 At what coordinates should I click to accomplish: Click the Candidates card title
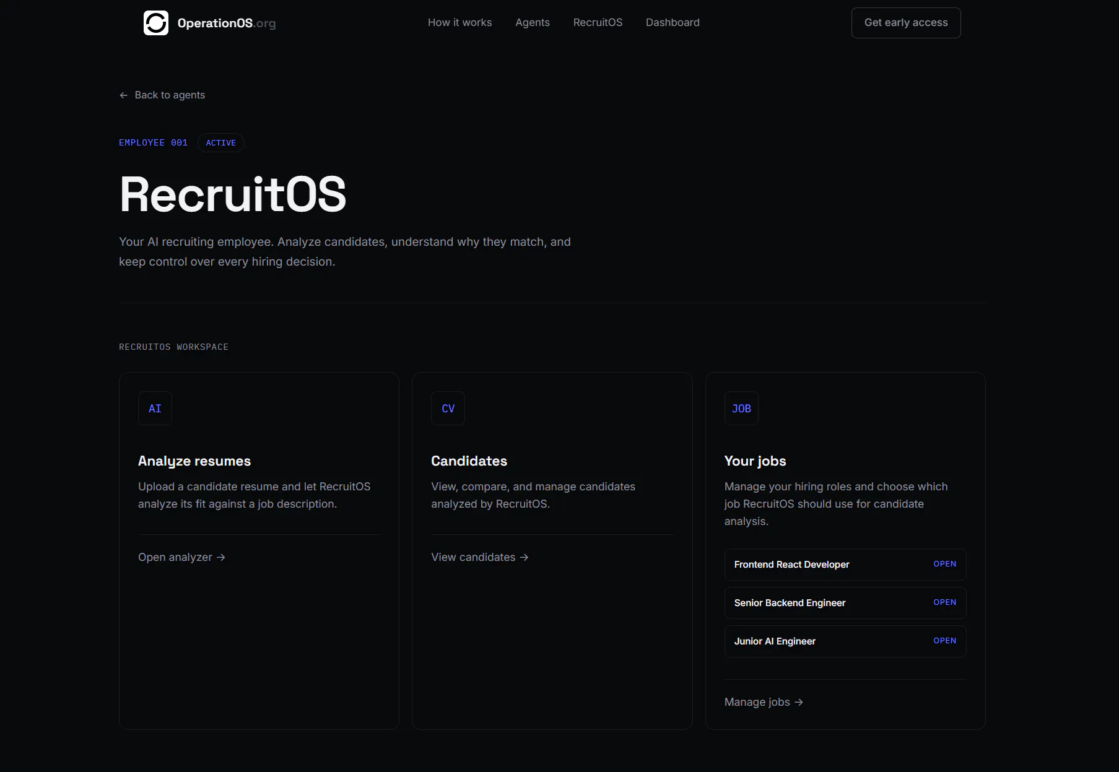pyautogui.click(x=469, y=461)
